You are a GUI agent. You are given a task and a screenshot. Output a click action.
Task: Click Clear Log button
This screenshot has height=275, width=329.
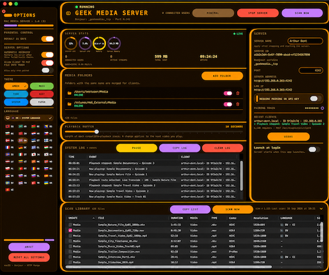pos(222,148)
